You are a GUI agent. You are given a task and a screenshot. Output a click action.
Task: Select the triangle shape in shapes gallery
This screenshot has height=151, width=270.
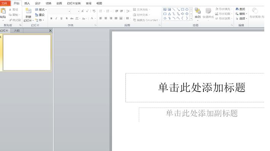pos(170,14)
